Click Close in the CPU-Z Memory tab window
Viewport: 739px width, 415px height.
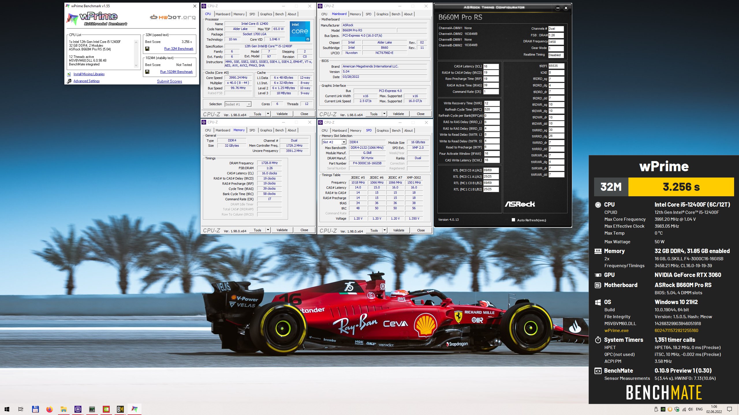pyautogui.click(x=304, y=230)
